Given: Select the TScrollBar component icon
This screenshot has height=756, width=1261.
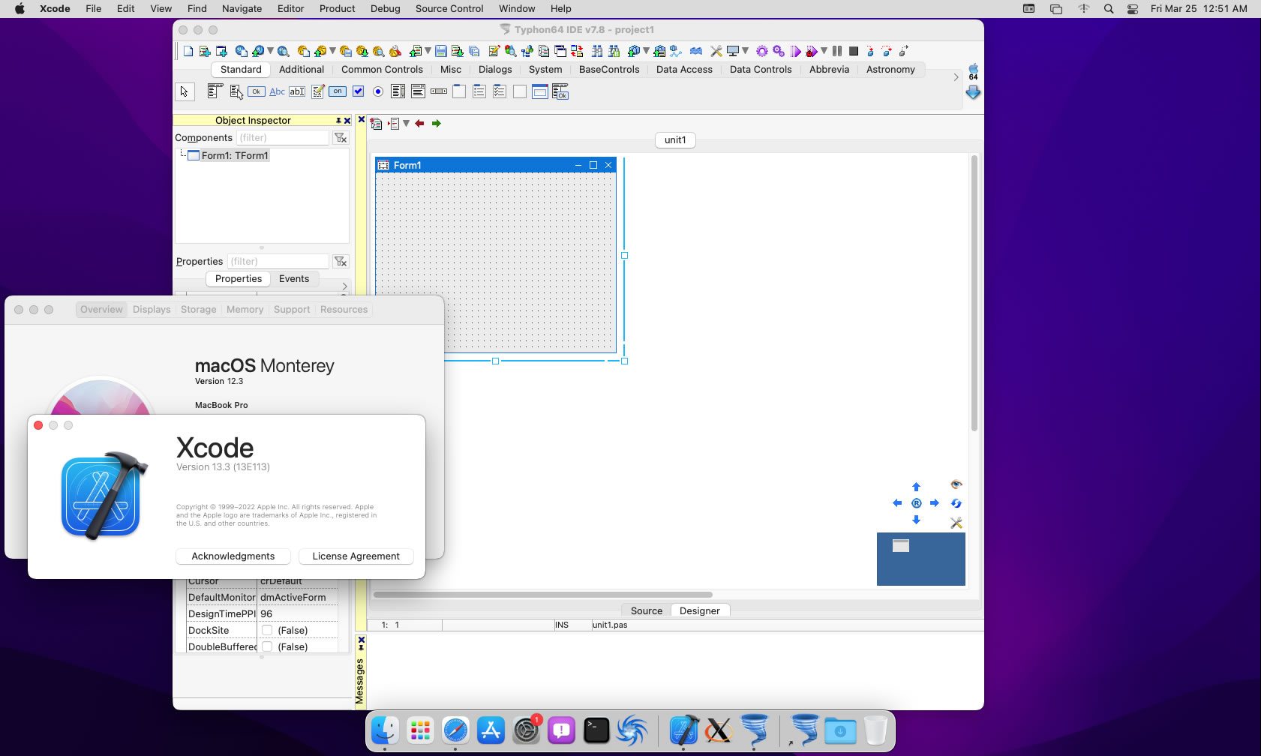Looking at the screenshot, I should (439, 91).
